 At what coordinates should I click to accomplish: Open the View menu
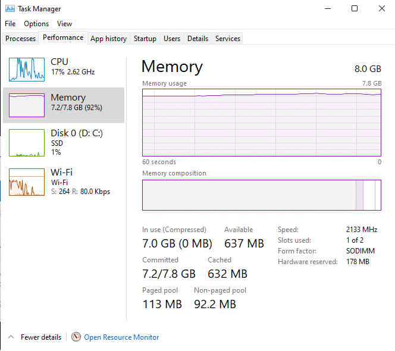[x=64, y=24]
